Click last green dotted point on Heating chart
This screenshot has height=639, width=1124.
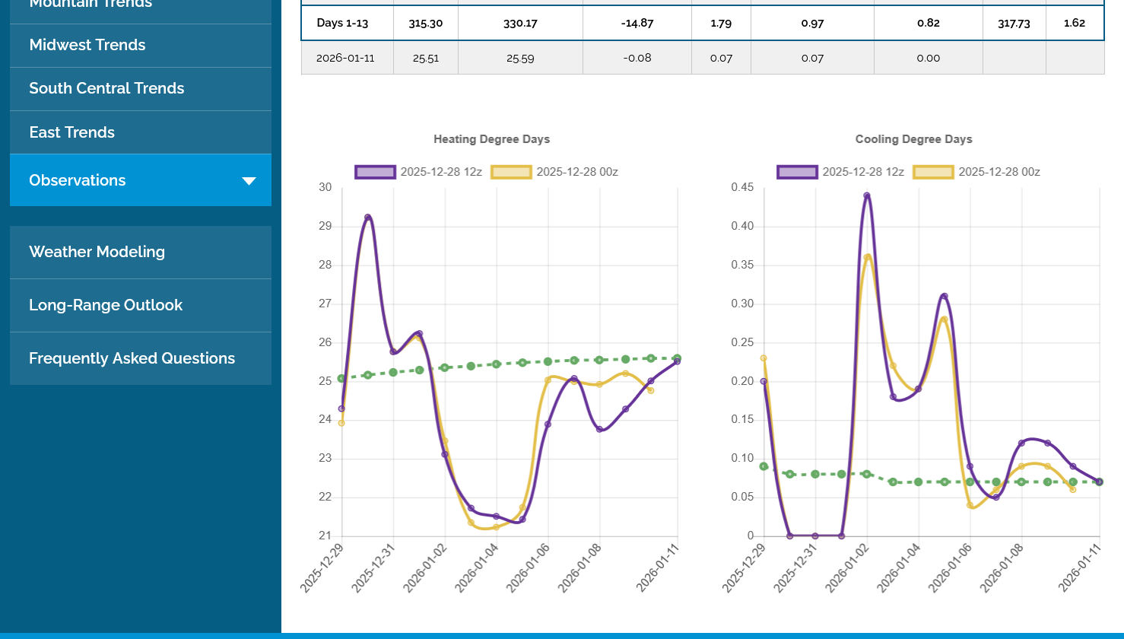click(x=677, y=358)
